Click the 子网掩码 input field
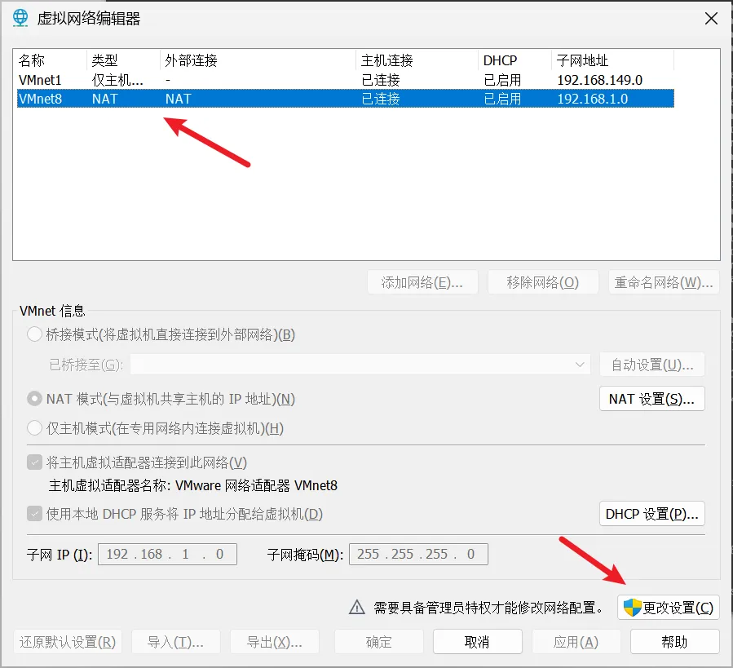733x668 pixels. click(x=418, y=554)
